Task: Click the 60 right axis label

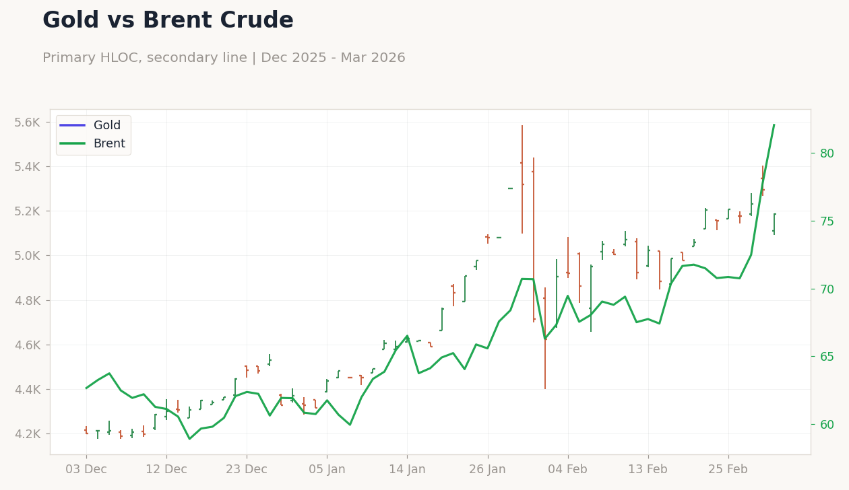Action: click(827, 424)
